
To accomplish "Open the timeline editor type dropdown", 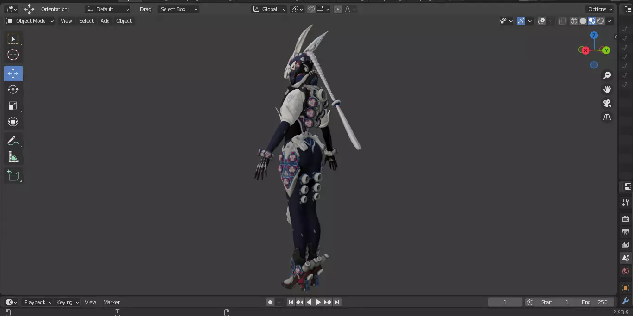I will coord(12,302).
